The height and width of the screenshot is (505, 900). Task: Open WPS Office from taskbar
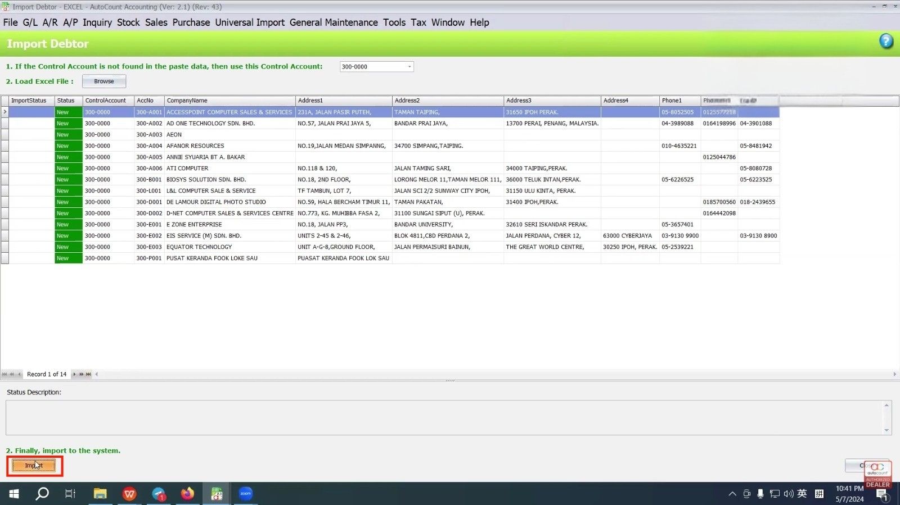129,494
